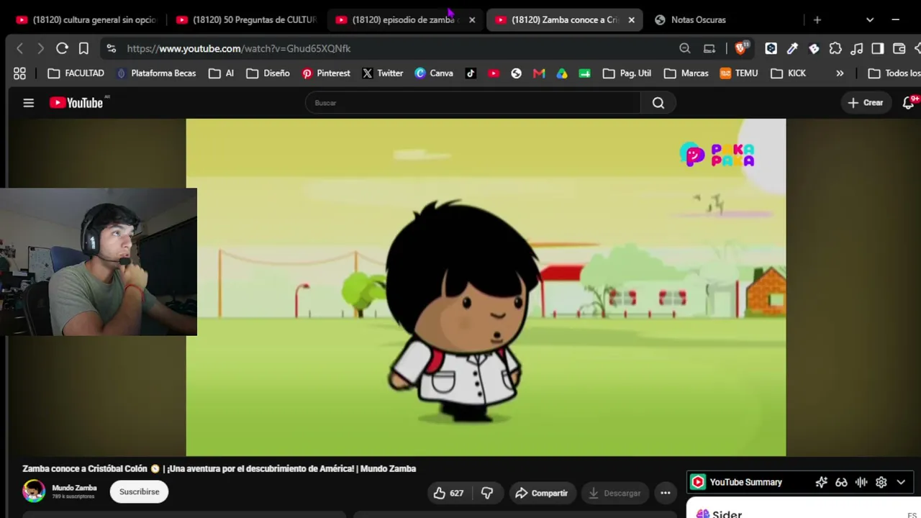921x518 pixels.
Task: Click the YouTube Summary glasses icon
Action: [841, 482]
